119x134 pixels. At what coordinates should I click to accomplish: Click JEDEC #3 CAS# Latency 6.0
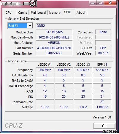point(83,75)
